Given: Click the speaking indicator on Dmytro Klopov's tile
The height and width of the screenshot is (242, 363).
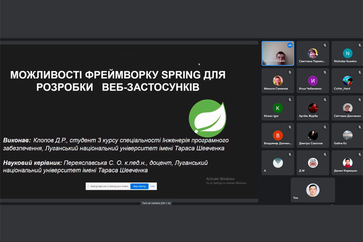Looking at the screenshot, I should (290, 45).
